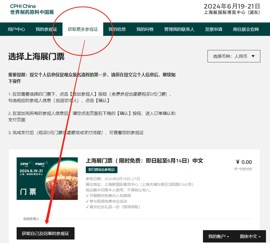Click the 上海展门票 ticket title
This screenshot has width=270, height=243.
point(144,161)
